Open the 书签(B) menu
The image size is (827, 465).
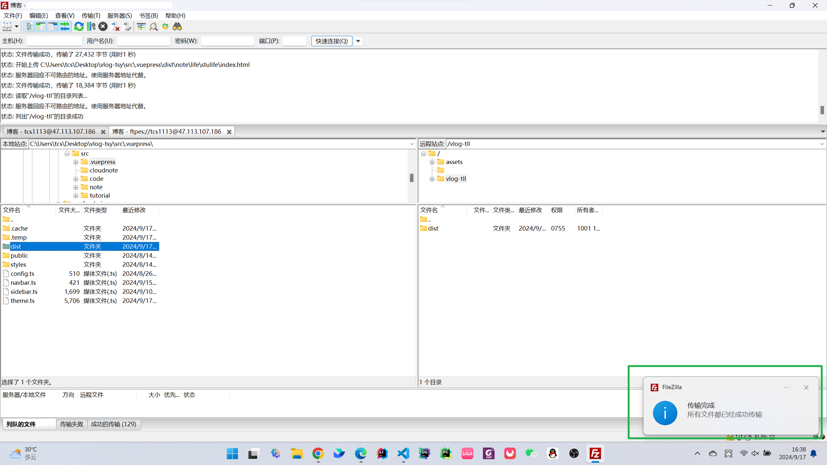pyautogui.click(x=148, y=15)
